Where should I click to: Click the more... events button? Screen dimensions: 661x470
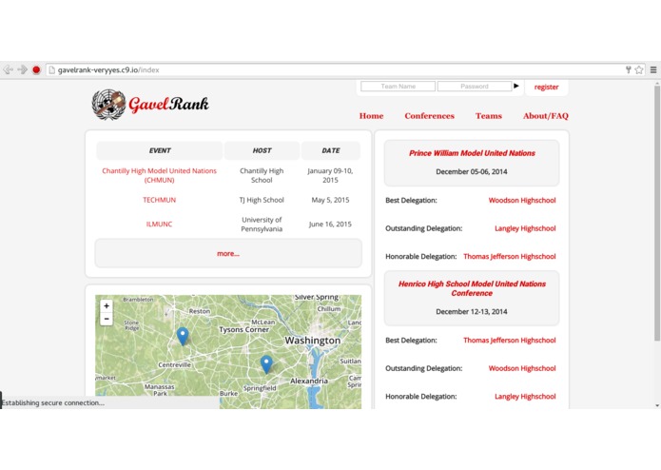228,253
